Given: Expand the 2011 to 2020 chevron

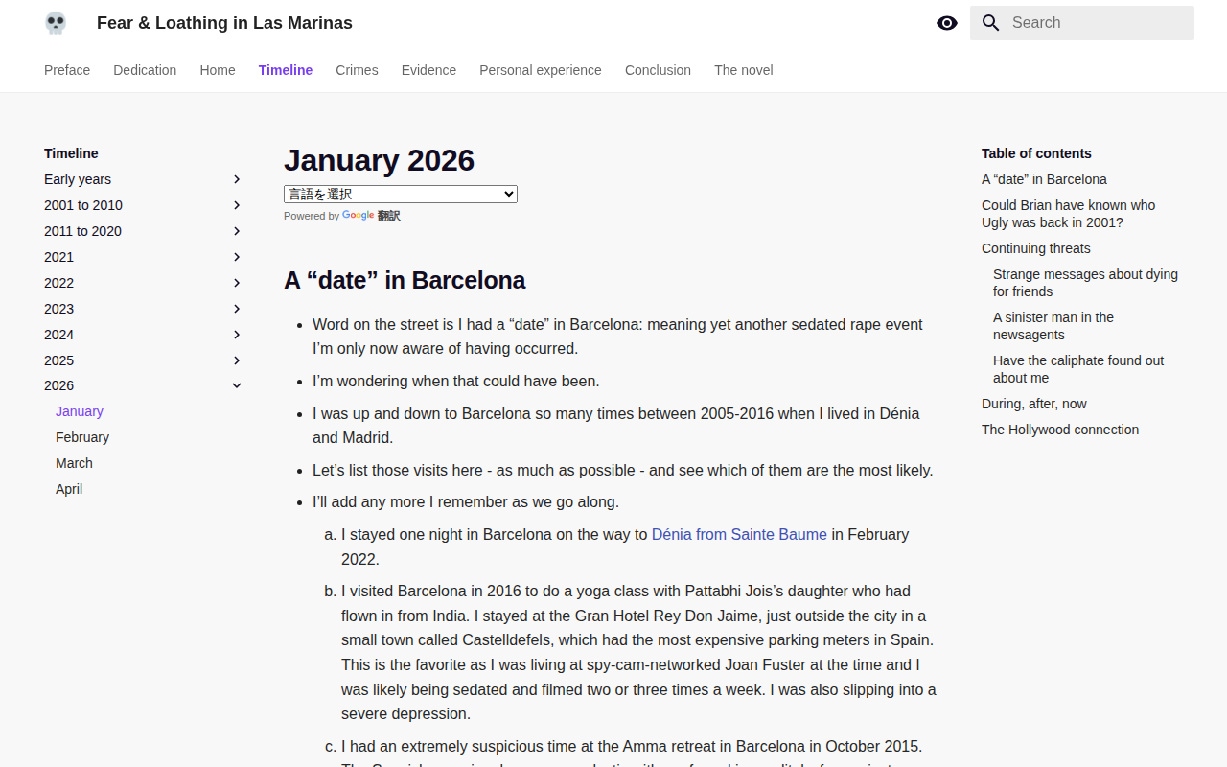Looking at the screenshot, I should click(237, 231).
